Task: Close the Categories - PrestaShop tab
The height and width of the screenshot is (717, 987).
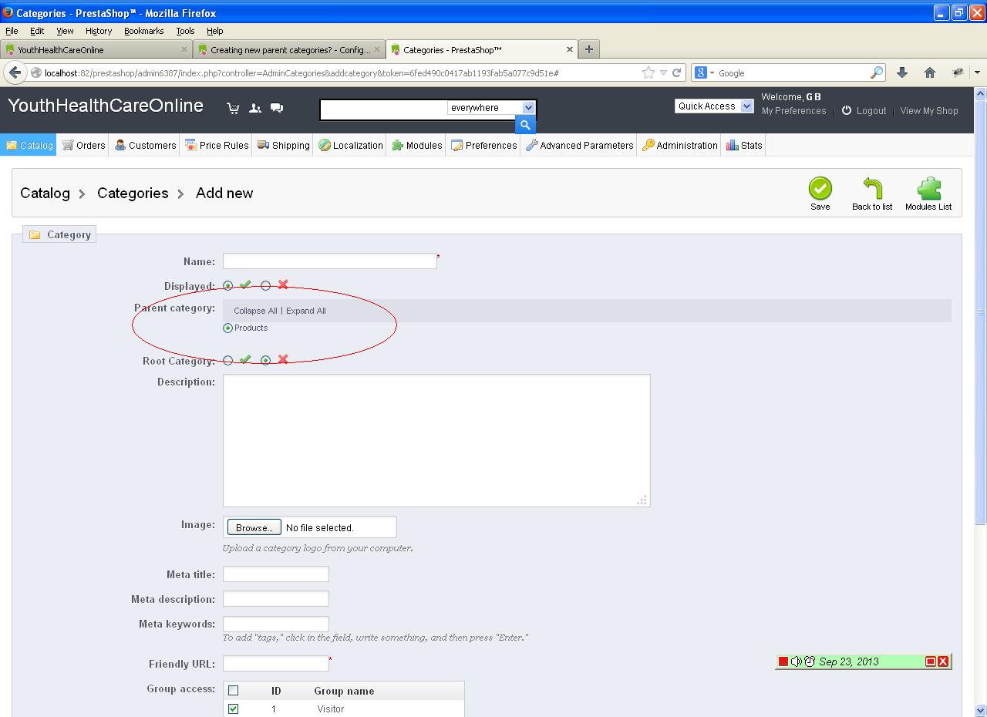Action: 570,49
